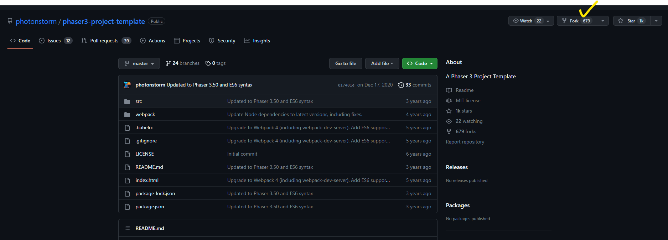Click the tag icon next to 0 tags
This screenshot has height=240, width=668.
click(208, 63)
